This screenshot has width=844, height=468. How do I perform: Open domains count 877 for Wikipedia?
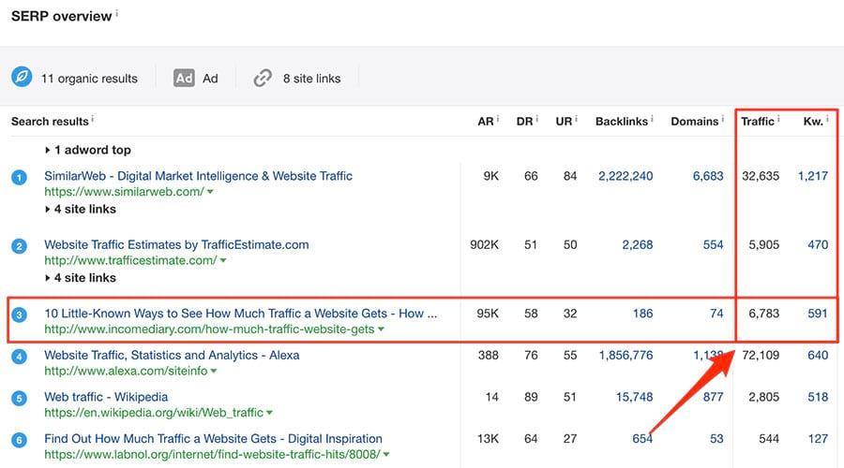[x=714, y=397]
